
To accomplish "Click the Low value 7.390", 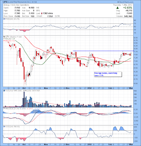I will coord(17,14).
